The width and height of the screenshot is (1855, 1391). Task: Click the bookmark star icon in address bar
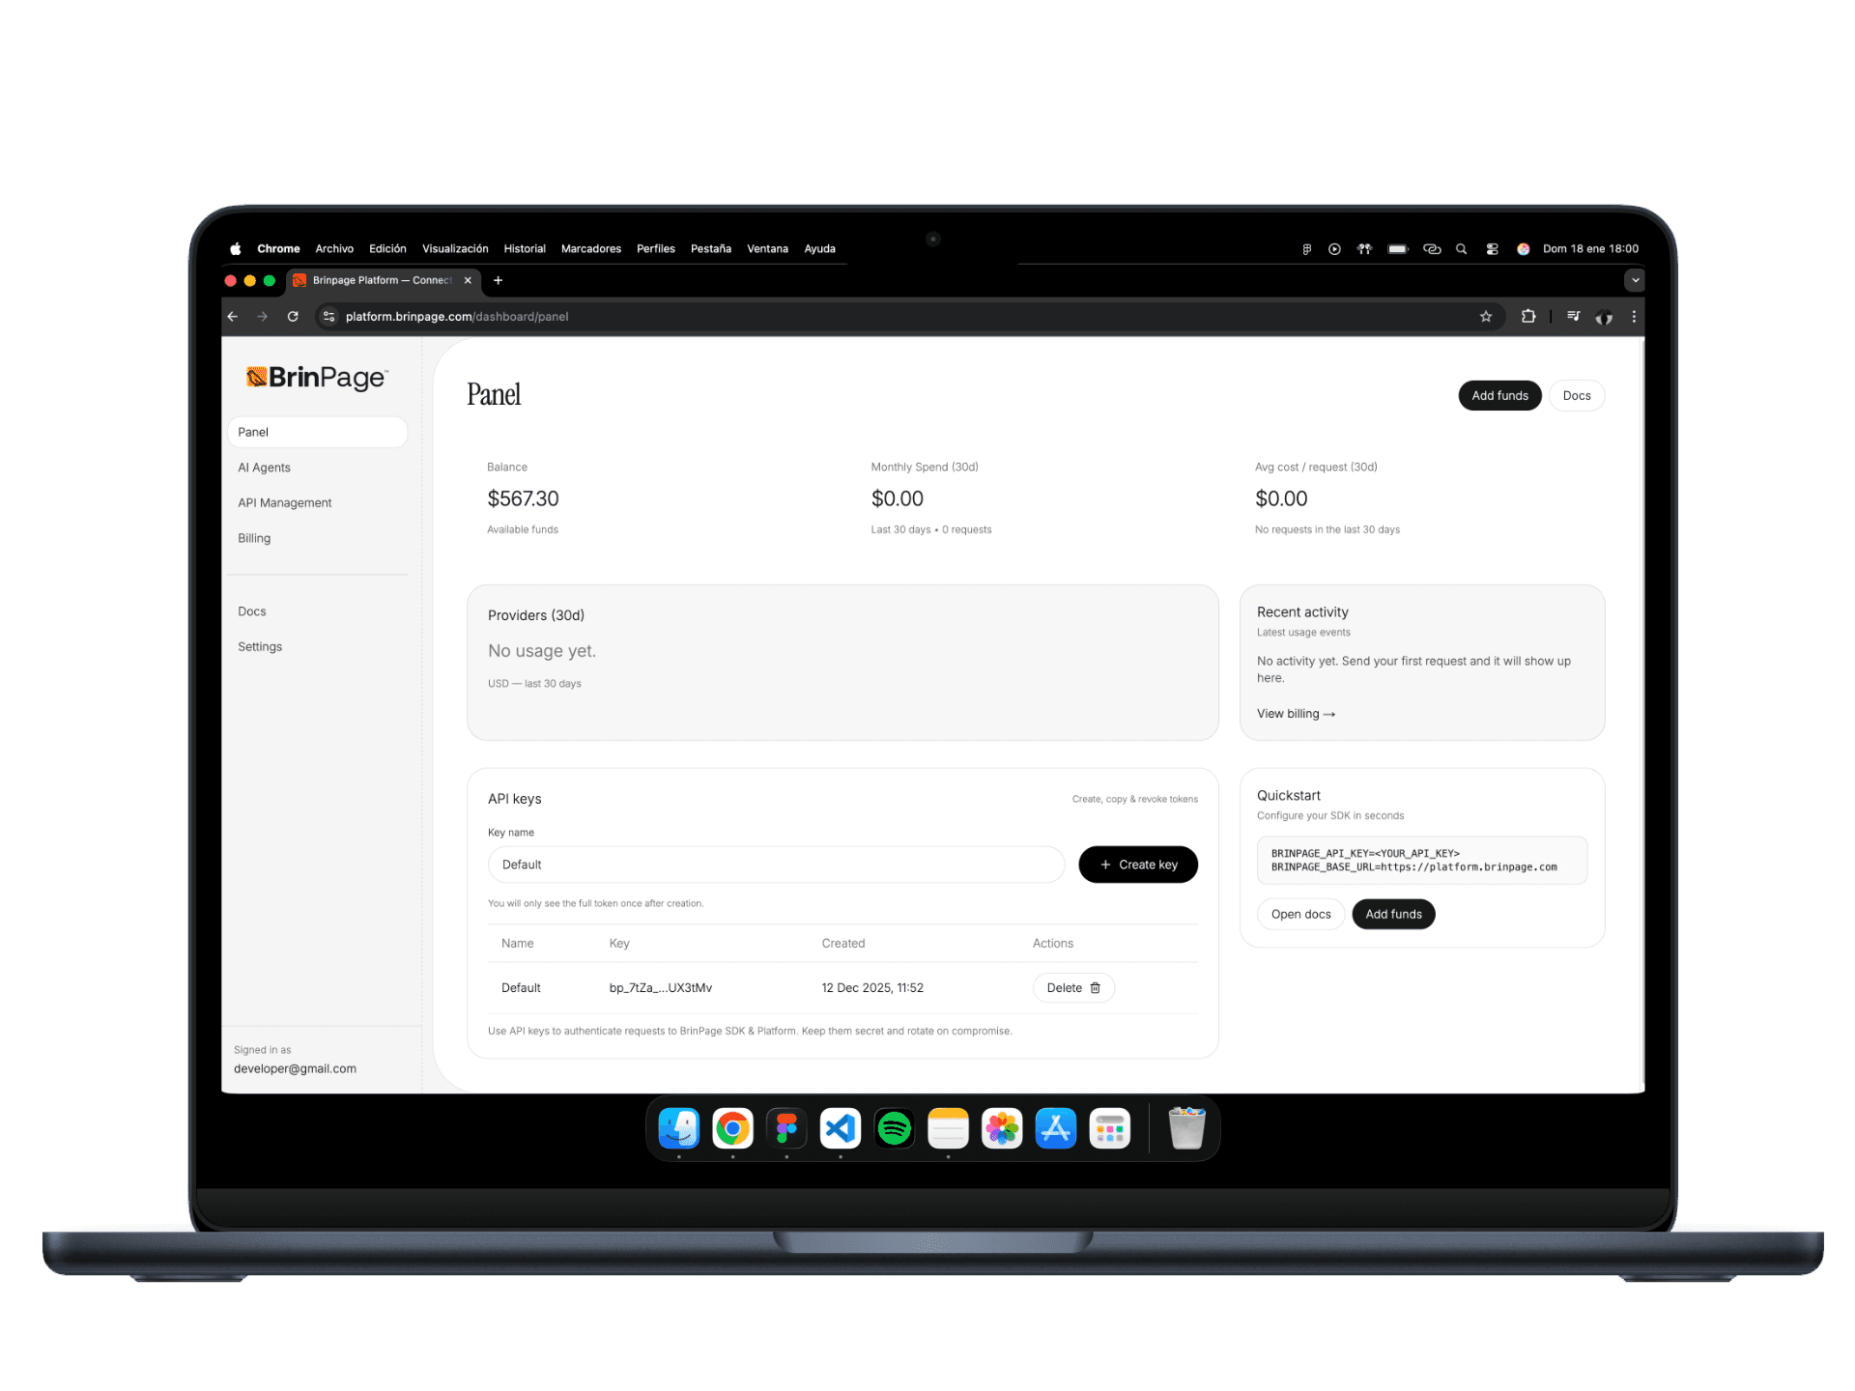pyautogui.click(x=1486, y=317)
